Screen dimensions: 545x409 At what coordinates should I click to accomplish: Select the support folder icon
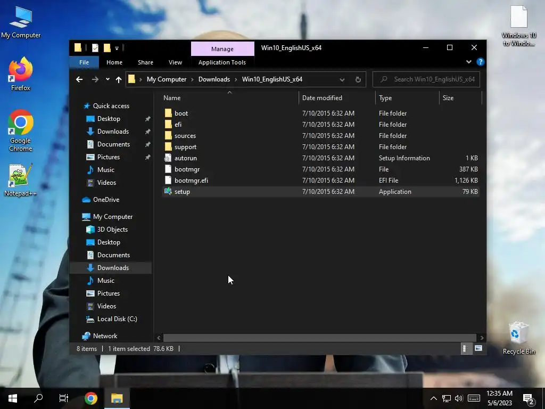click(x=168, y=146)
